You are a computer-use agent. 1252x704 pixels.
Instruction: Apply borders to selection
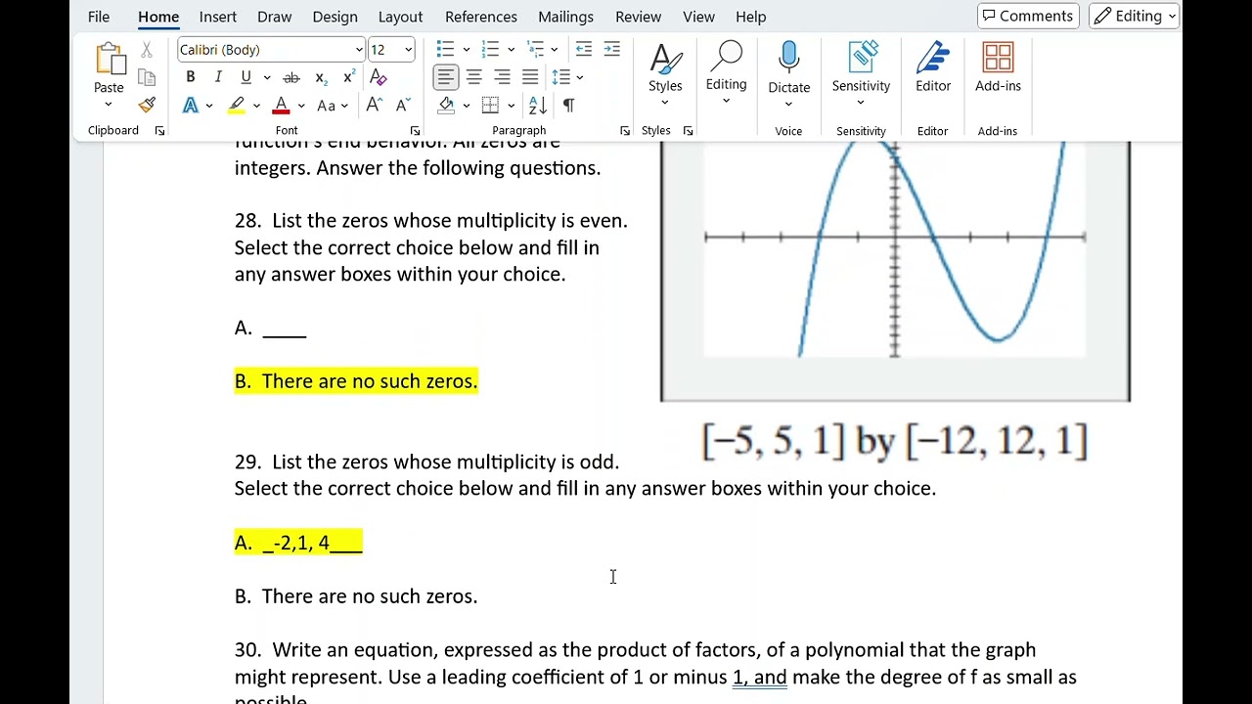tap(491, 105)
